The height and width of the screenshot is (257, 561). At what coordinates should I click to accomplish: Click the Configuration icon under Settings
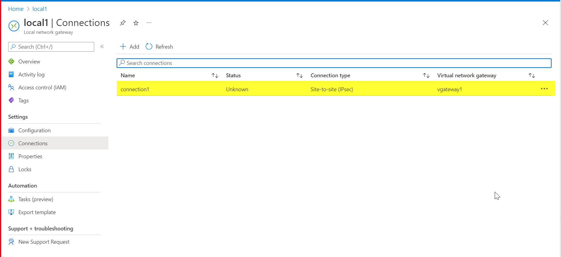click(x=11, y=130)
